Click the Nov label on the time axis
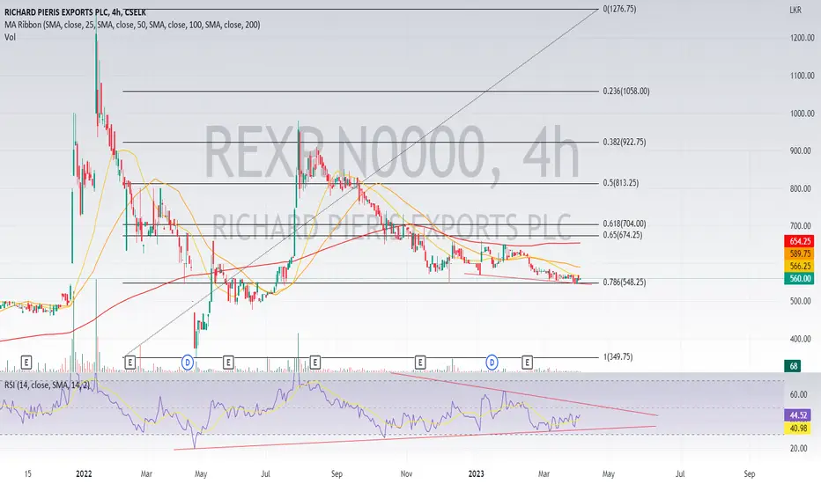The width and height of the screenshot is (821, 484). coord(406,473)
